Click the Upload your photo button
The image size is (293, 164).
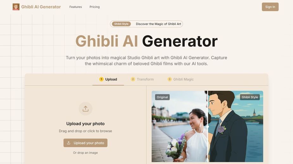point(86,143)
